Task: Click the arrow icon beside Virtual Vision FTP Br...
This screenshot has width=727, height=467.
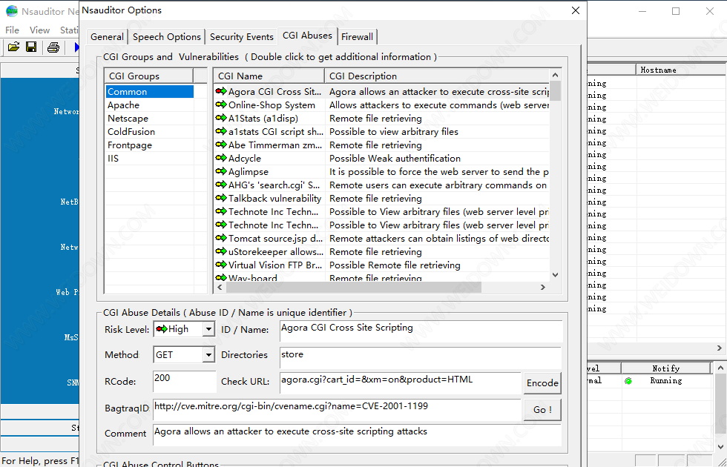Action: tap(221, 265)
